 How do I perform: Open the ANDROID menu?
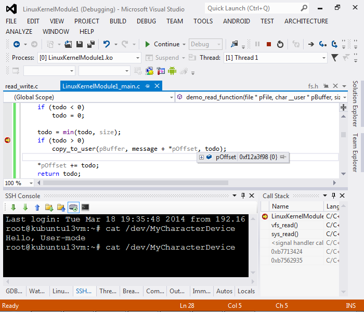[236, 21]
